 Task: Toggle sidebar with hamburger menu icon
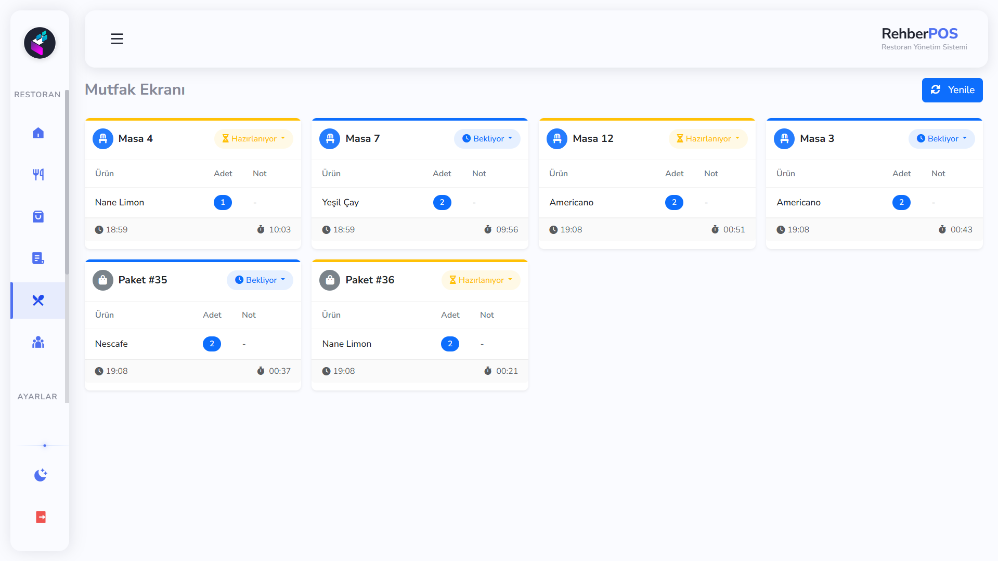click(x=117, y=39)
